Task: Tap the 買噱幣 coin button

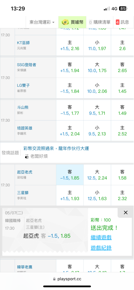Action: [x=73, y=22]
